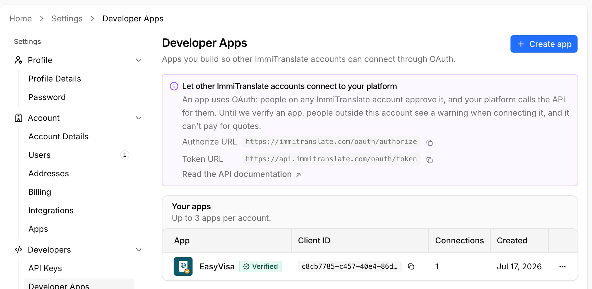Click the info icon in the banner

[174, 86]
